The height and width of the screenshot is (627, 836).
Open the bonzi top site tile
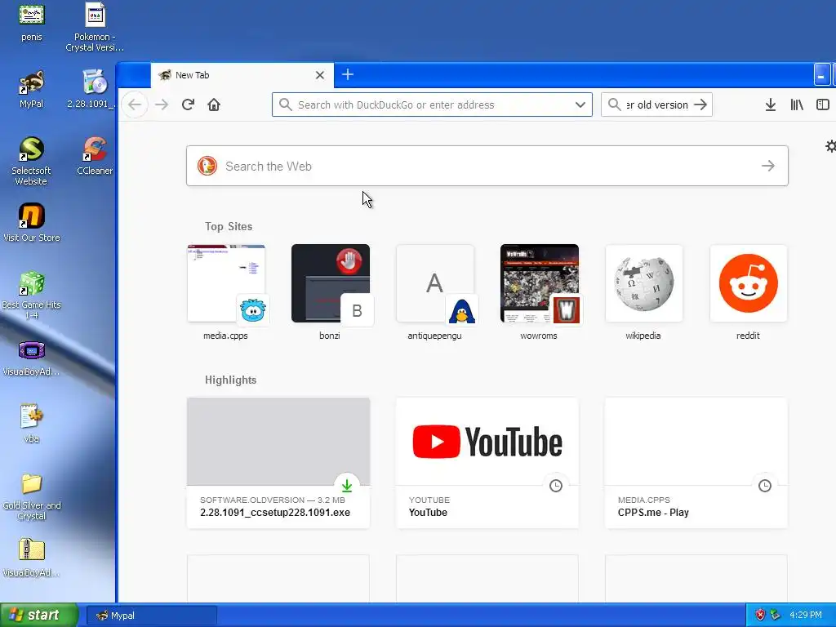[331, 292]
